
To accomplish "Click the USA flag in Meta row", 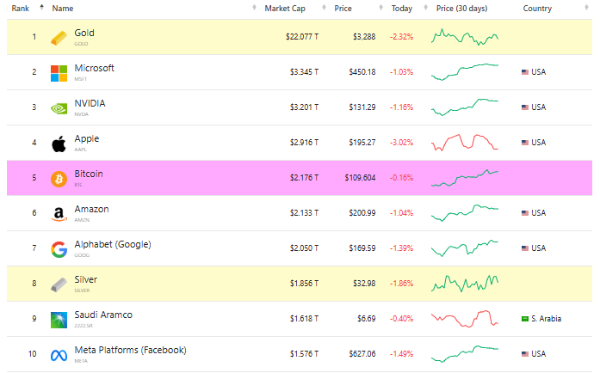I will click(x=525, y=354).
